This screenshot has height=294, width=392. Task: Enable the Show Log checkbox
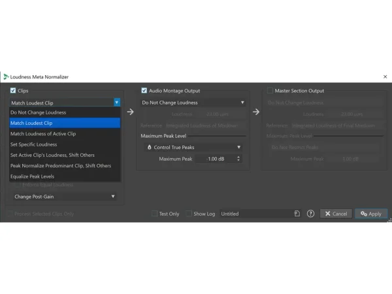click(189, 214)
